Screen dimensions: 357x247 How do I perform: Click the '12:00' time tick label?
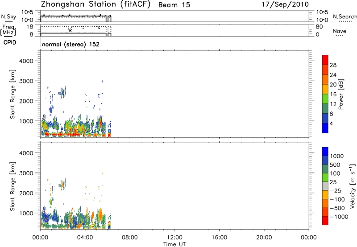[174, 238]
